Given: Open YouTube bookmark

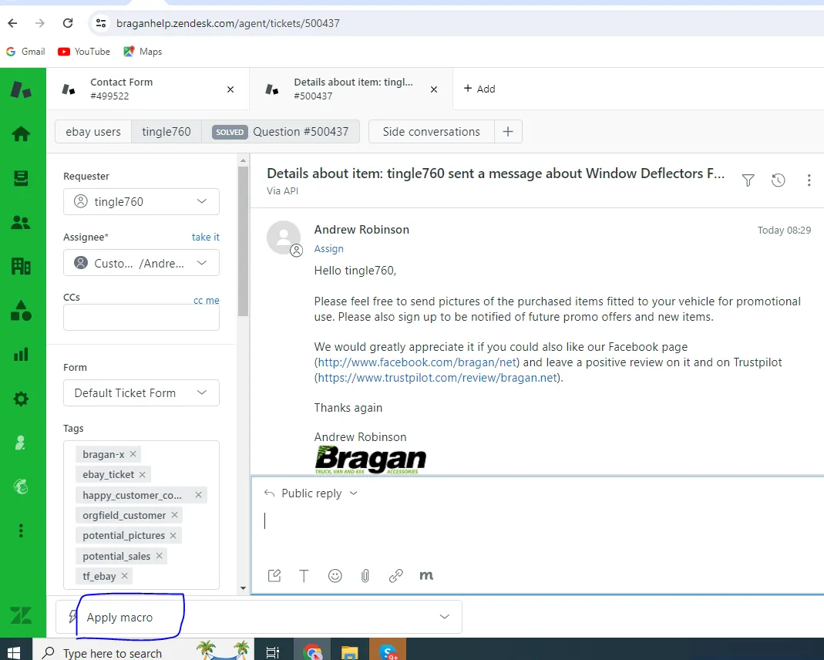Looking at the screenshot, I should (84, 52).
